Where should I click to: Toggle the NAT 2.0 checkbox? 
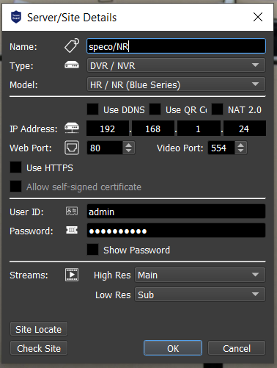pyautogui.click(x=217, y=109)
